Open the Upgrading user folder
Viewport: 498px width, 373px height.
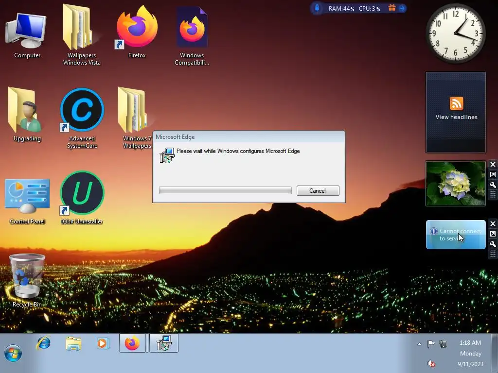click(27, 114)
